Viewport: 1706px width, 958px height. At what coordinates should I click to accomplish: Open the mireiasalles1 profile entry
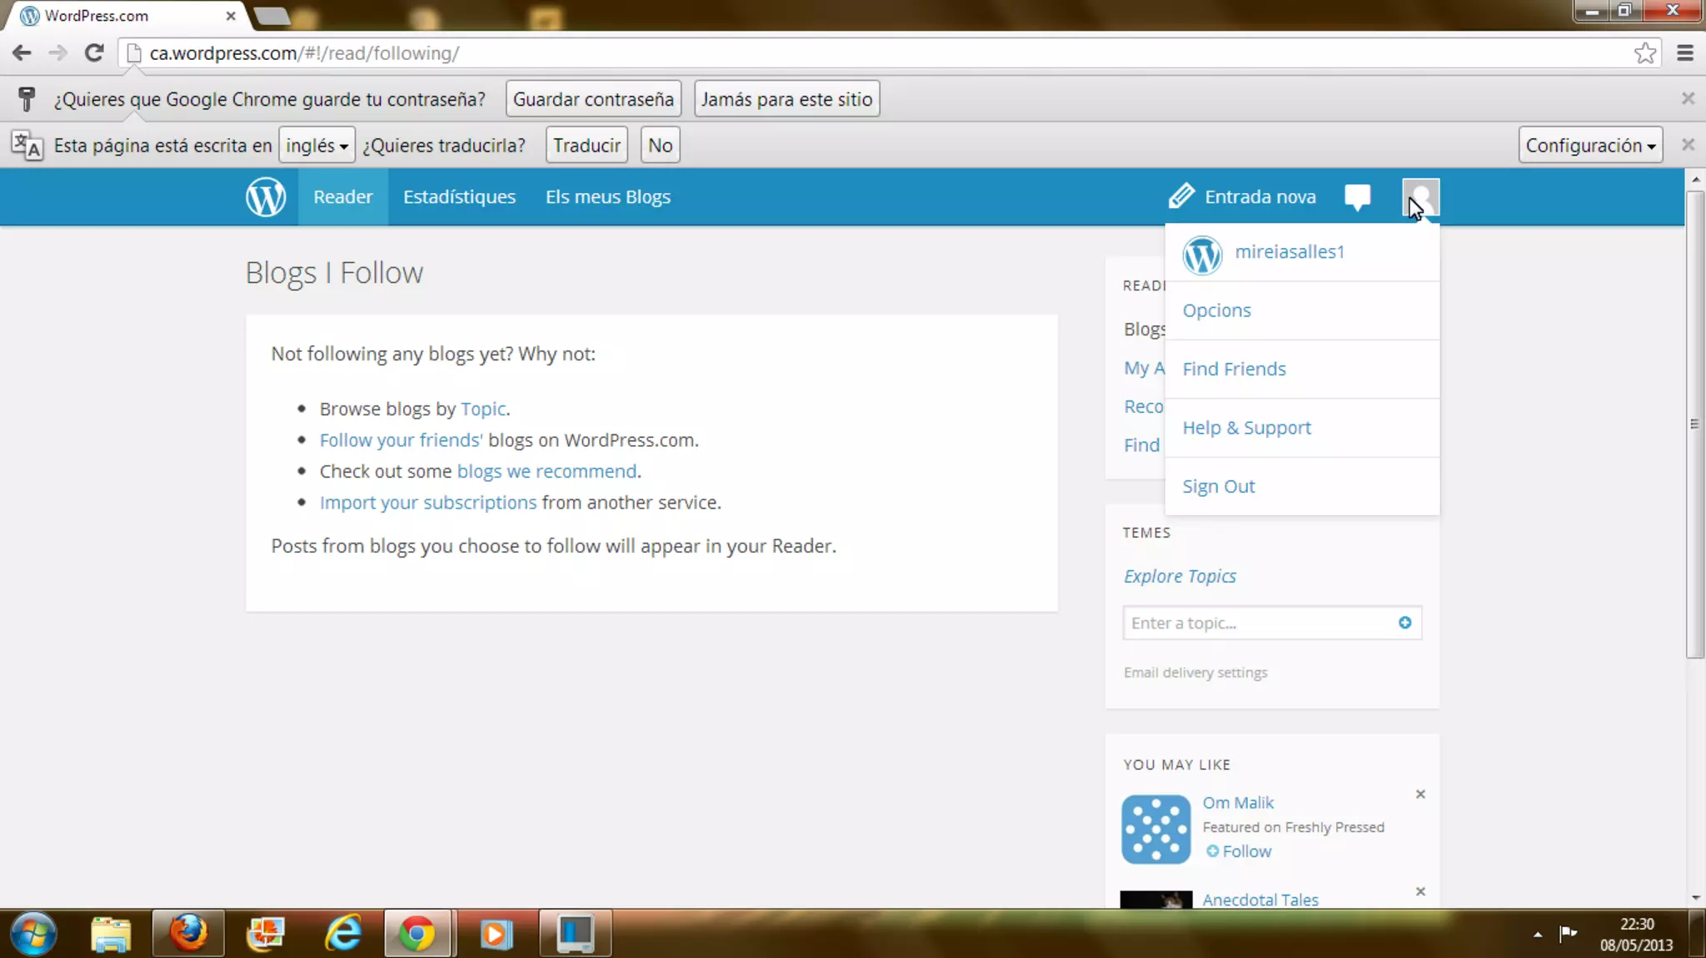(1302, 252)
